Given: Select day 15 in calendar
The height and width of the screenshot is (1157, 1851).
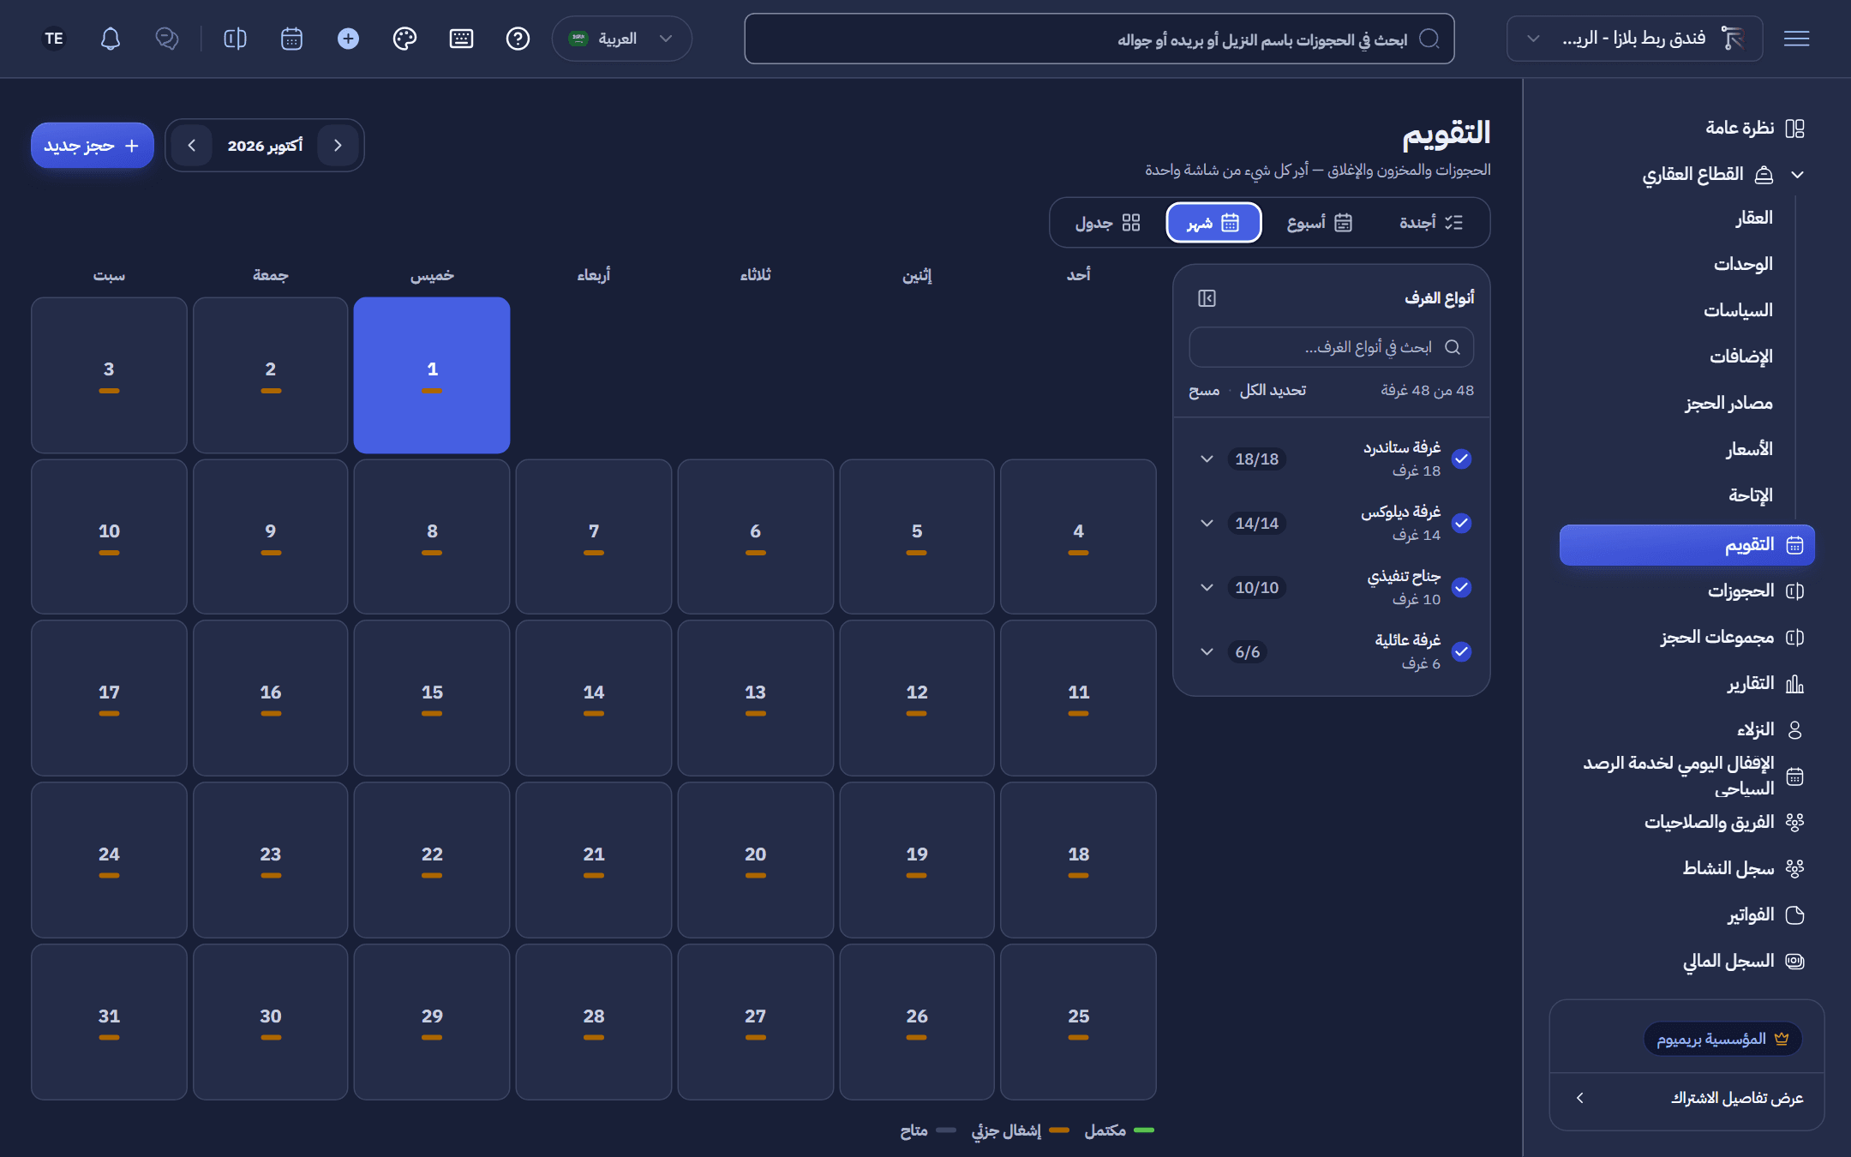Looking at the screenshot, I should [432, 698].
